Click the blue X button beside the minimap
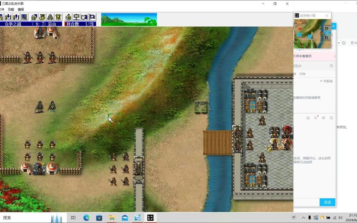Image resolution: width=357 pixels, height=223 pixels. pyautogui.click(x=333, y=26)
